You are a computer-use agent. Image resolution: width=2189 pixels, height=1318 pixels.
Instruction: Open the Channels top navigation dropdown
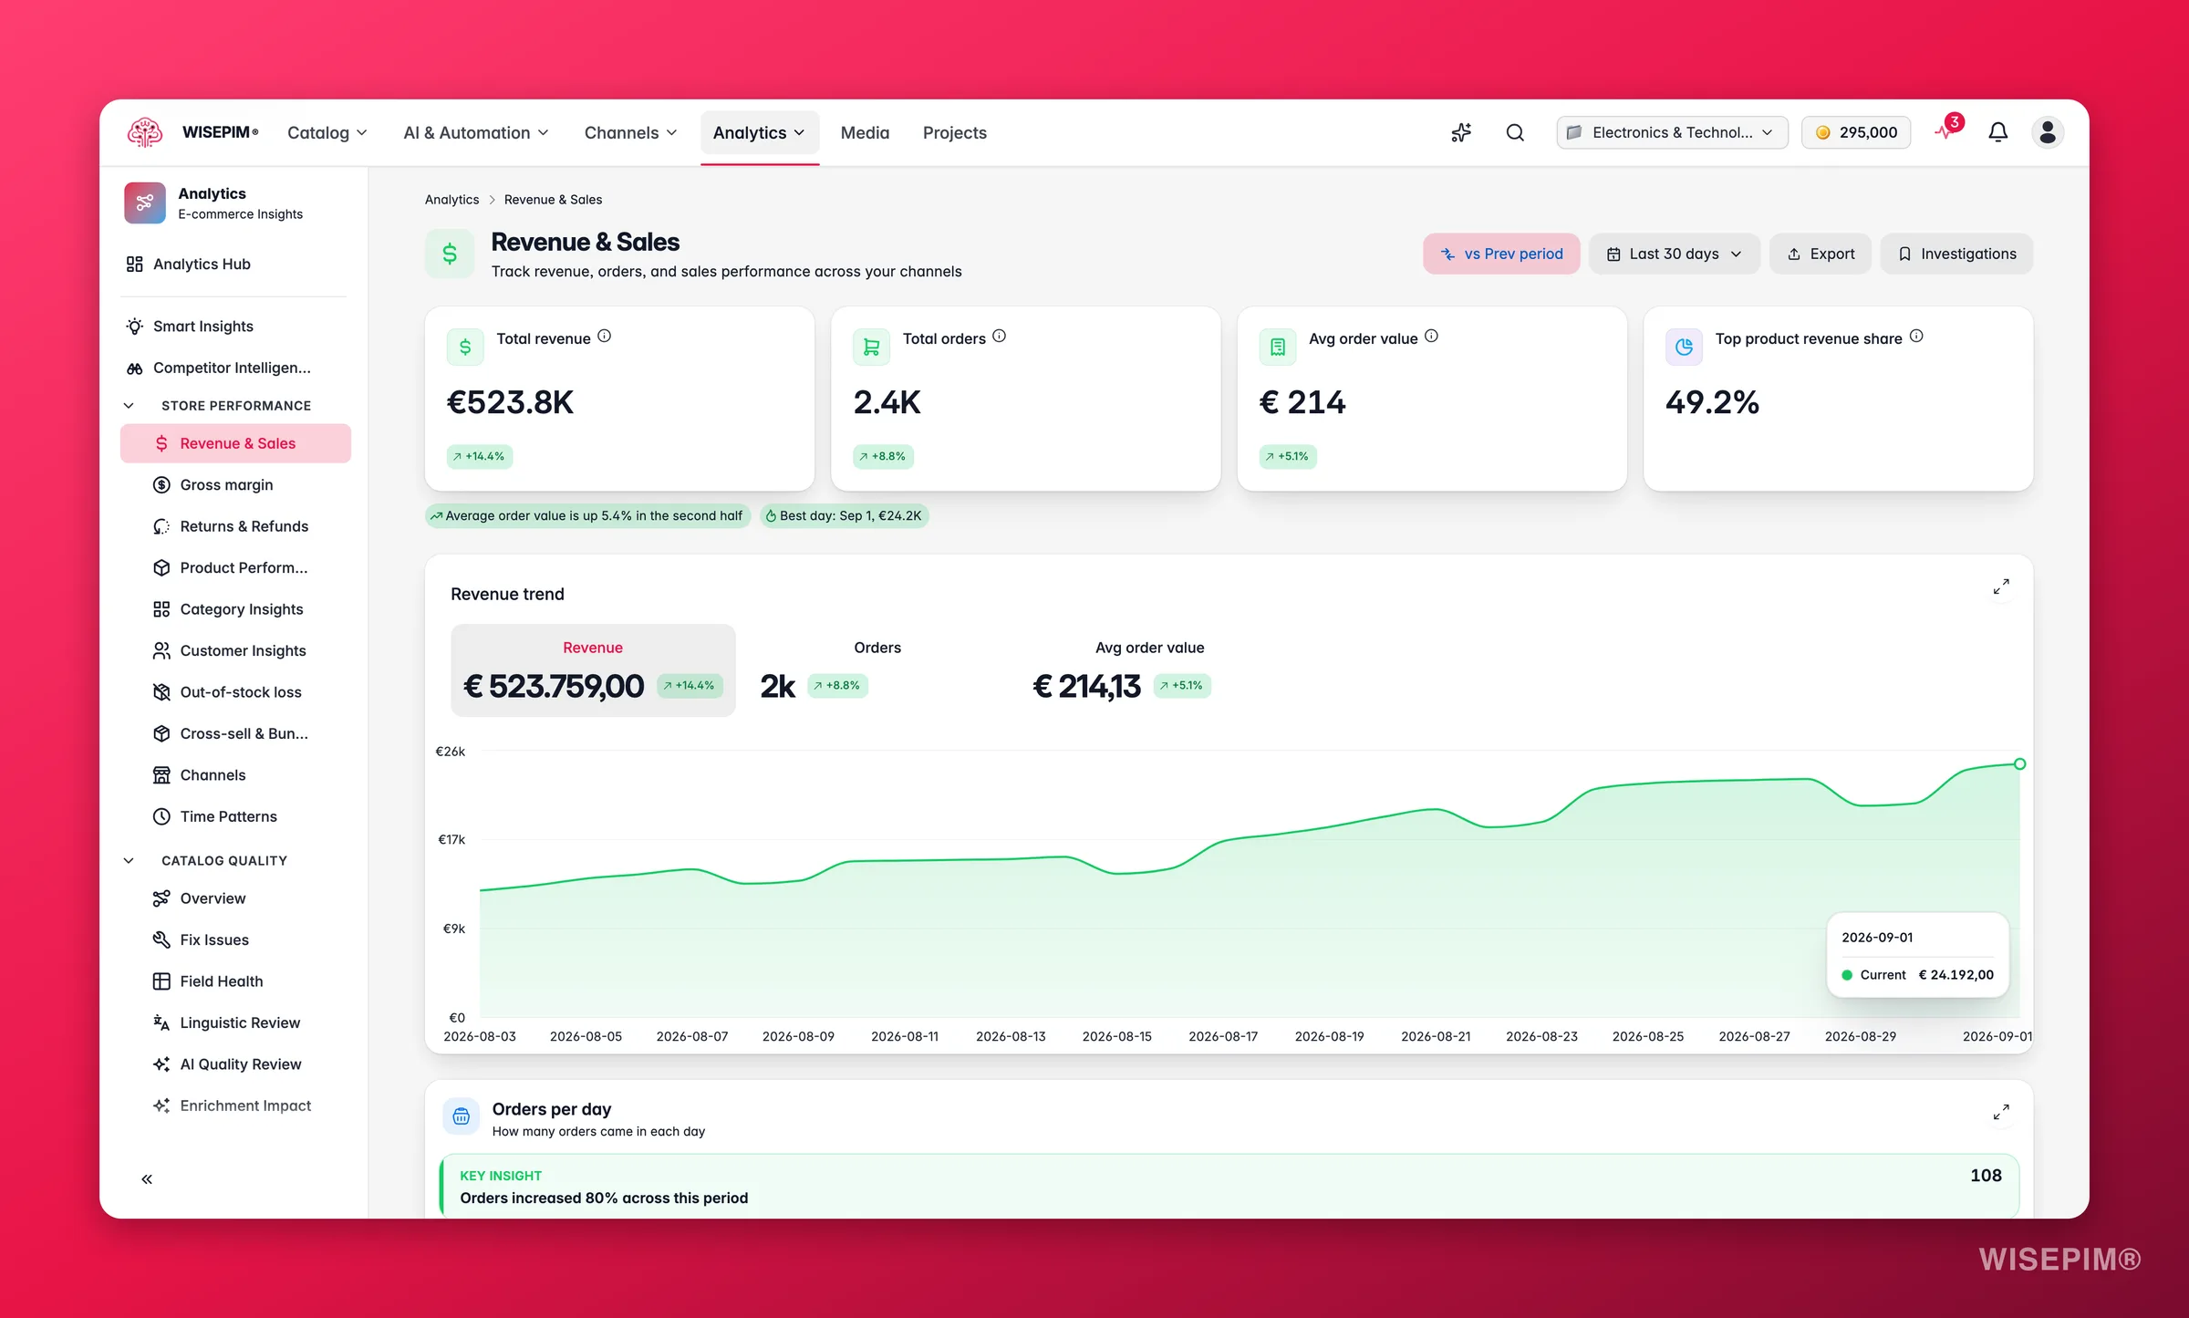631,132
